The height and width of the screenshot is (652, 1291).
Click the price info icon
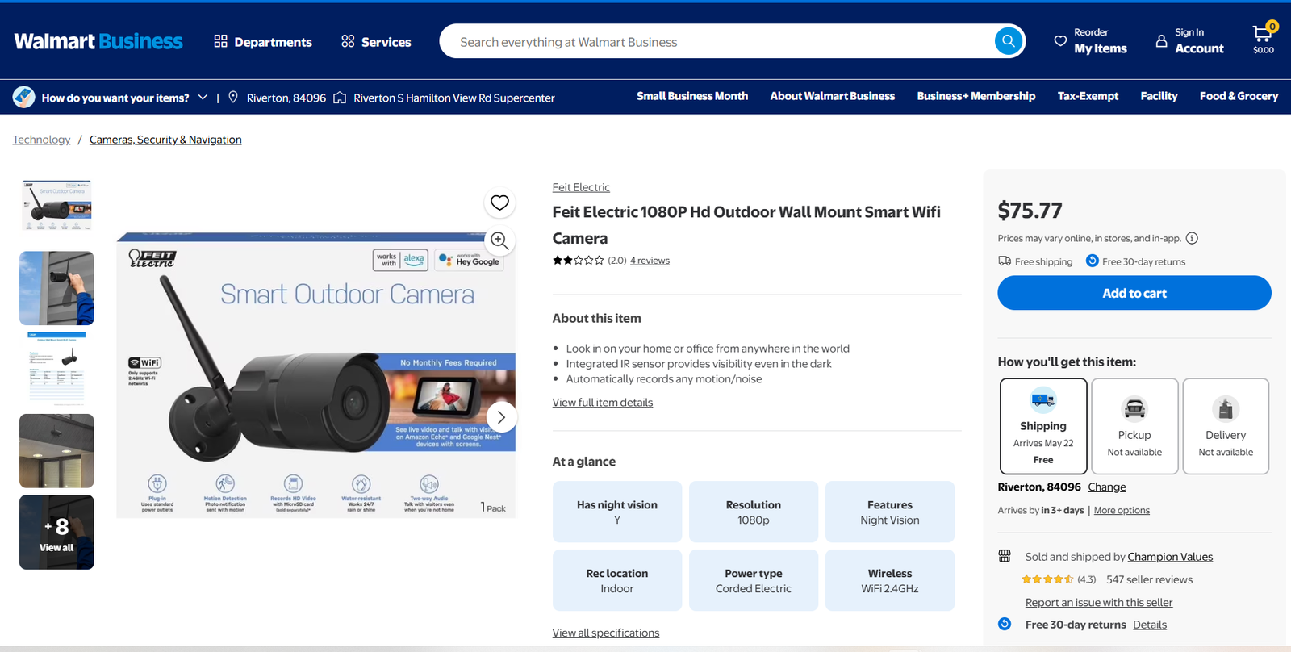(x=1192, y=238)
